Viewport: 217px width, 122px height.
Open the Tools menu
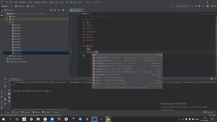[x=62, y=2]
